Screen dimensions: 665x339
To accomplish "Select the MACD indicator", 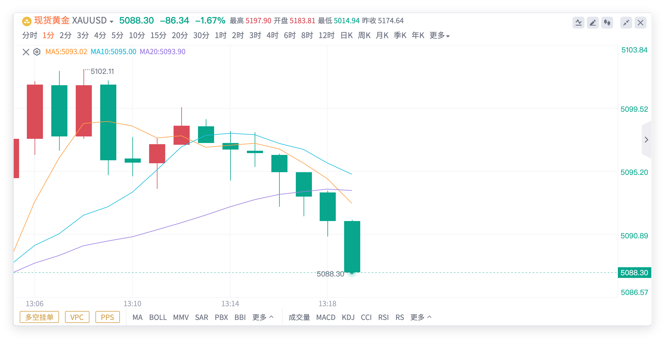I will pos(326,317).
